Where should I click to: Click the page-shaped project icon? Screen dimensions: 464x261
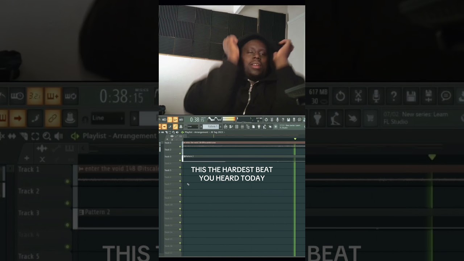tap(253, 127)
